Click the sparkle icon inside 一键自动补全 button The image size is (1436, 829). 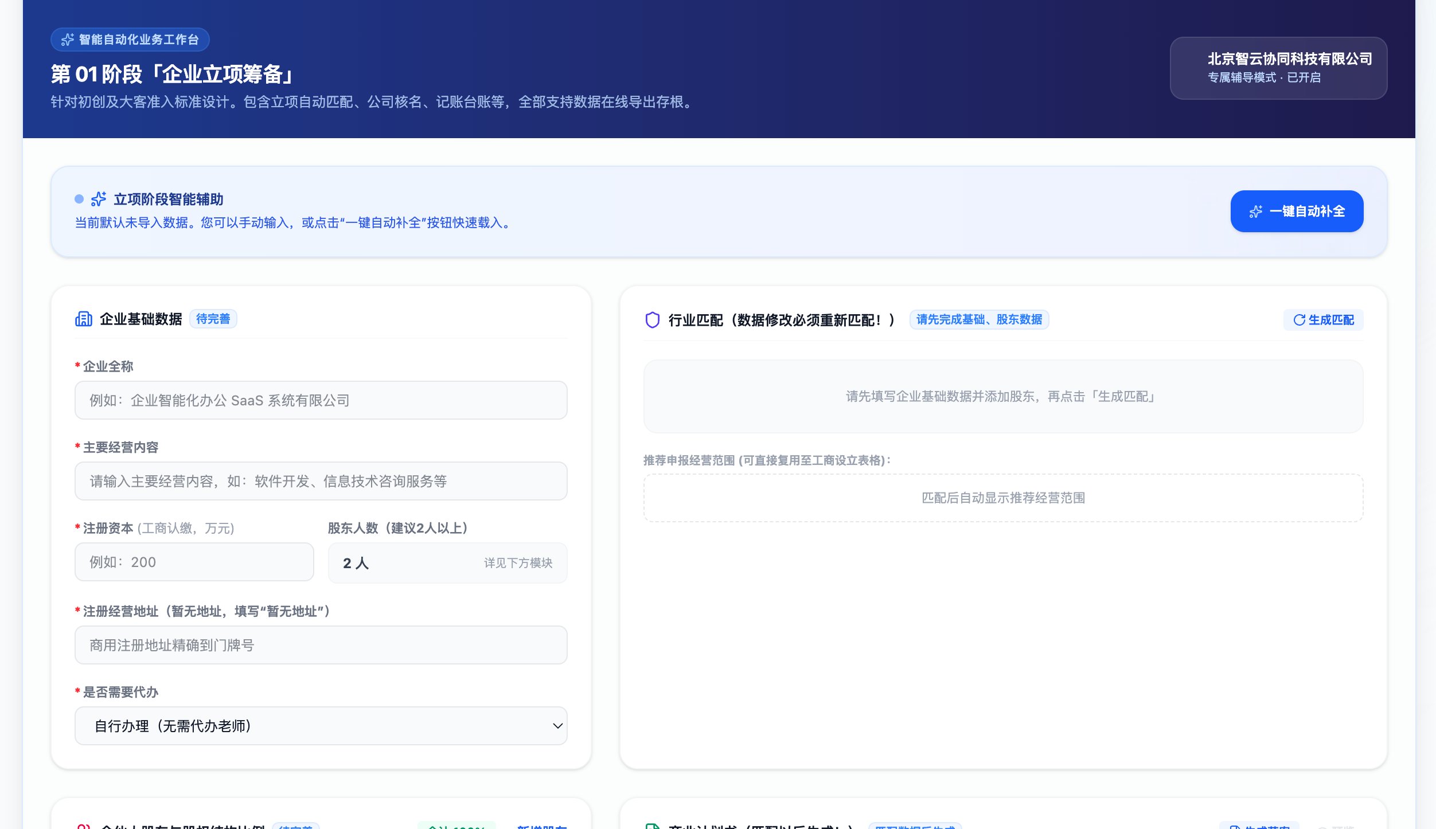click(x=1256, y=212)
